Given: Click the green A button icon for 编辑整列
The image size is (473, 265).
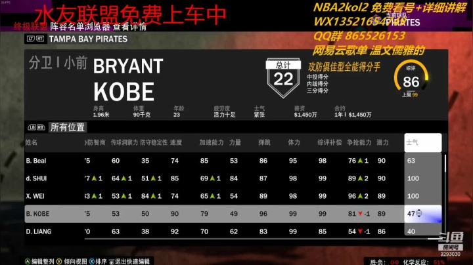Looking at the screenshot, I should (x=28, y=261).
